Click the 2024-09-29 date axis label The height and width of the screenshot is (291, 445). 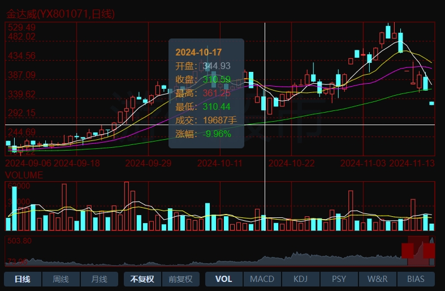[148, 163]
